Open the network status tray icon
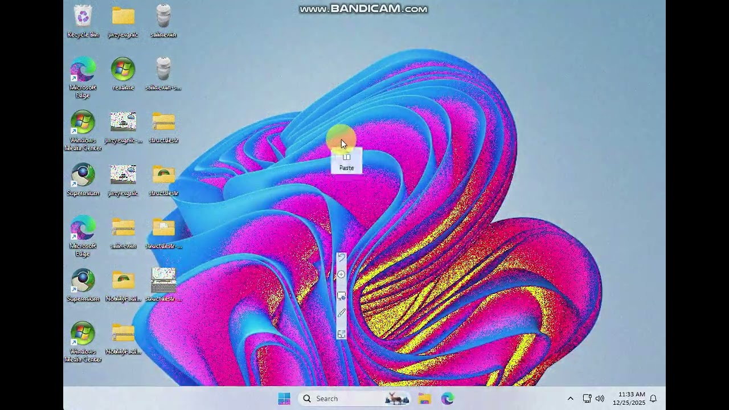Image resolution: width=729 pixels, height=410 pixels. [x=587, y=399]
